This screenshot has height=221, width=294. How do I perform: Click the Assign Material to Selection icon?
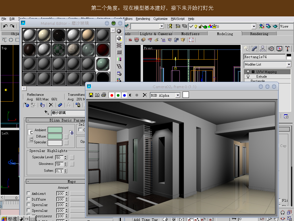point(42,105)
